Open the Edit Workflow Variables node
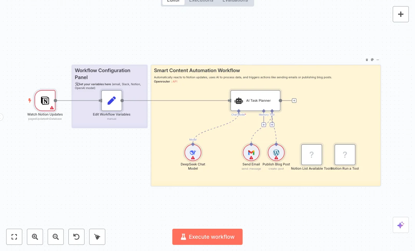 pos(111,101)
